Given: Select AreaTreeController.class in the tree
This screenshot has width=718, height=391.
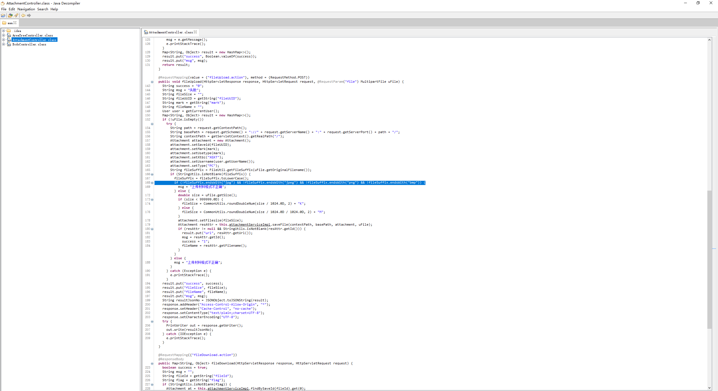Looking at the screenshot, I should (33, 35).
